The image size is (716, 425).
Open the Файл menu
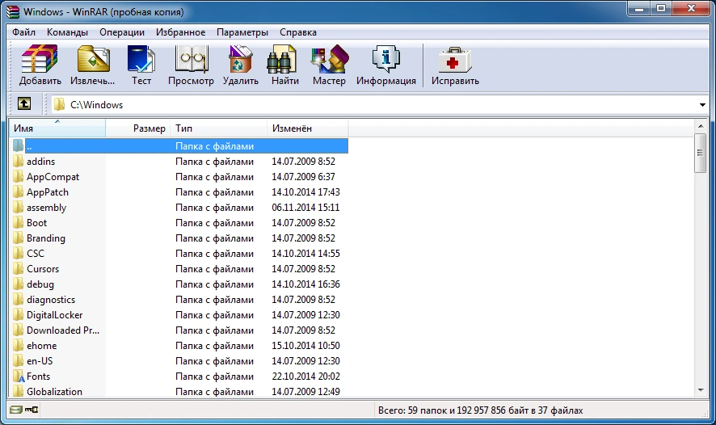(x=23, y=32)
